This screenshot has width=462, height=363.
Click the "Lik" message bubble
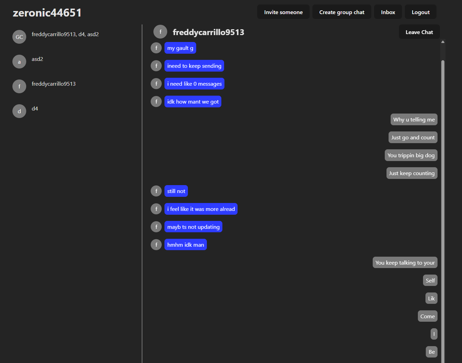(x=431, y=298)
